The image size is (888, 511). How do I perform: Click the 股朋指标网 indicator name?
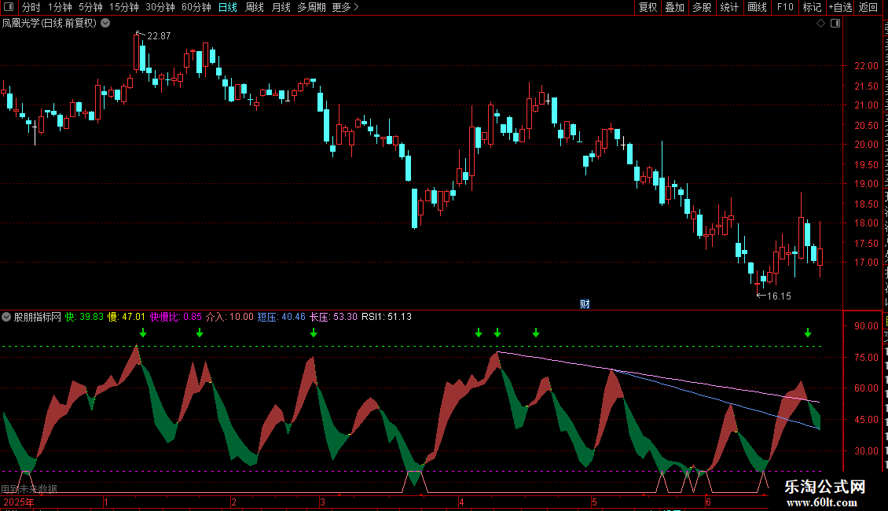coord(38,317)
